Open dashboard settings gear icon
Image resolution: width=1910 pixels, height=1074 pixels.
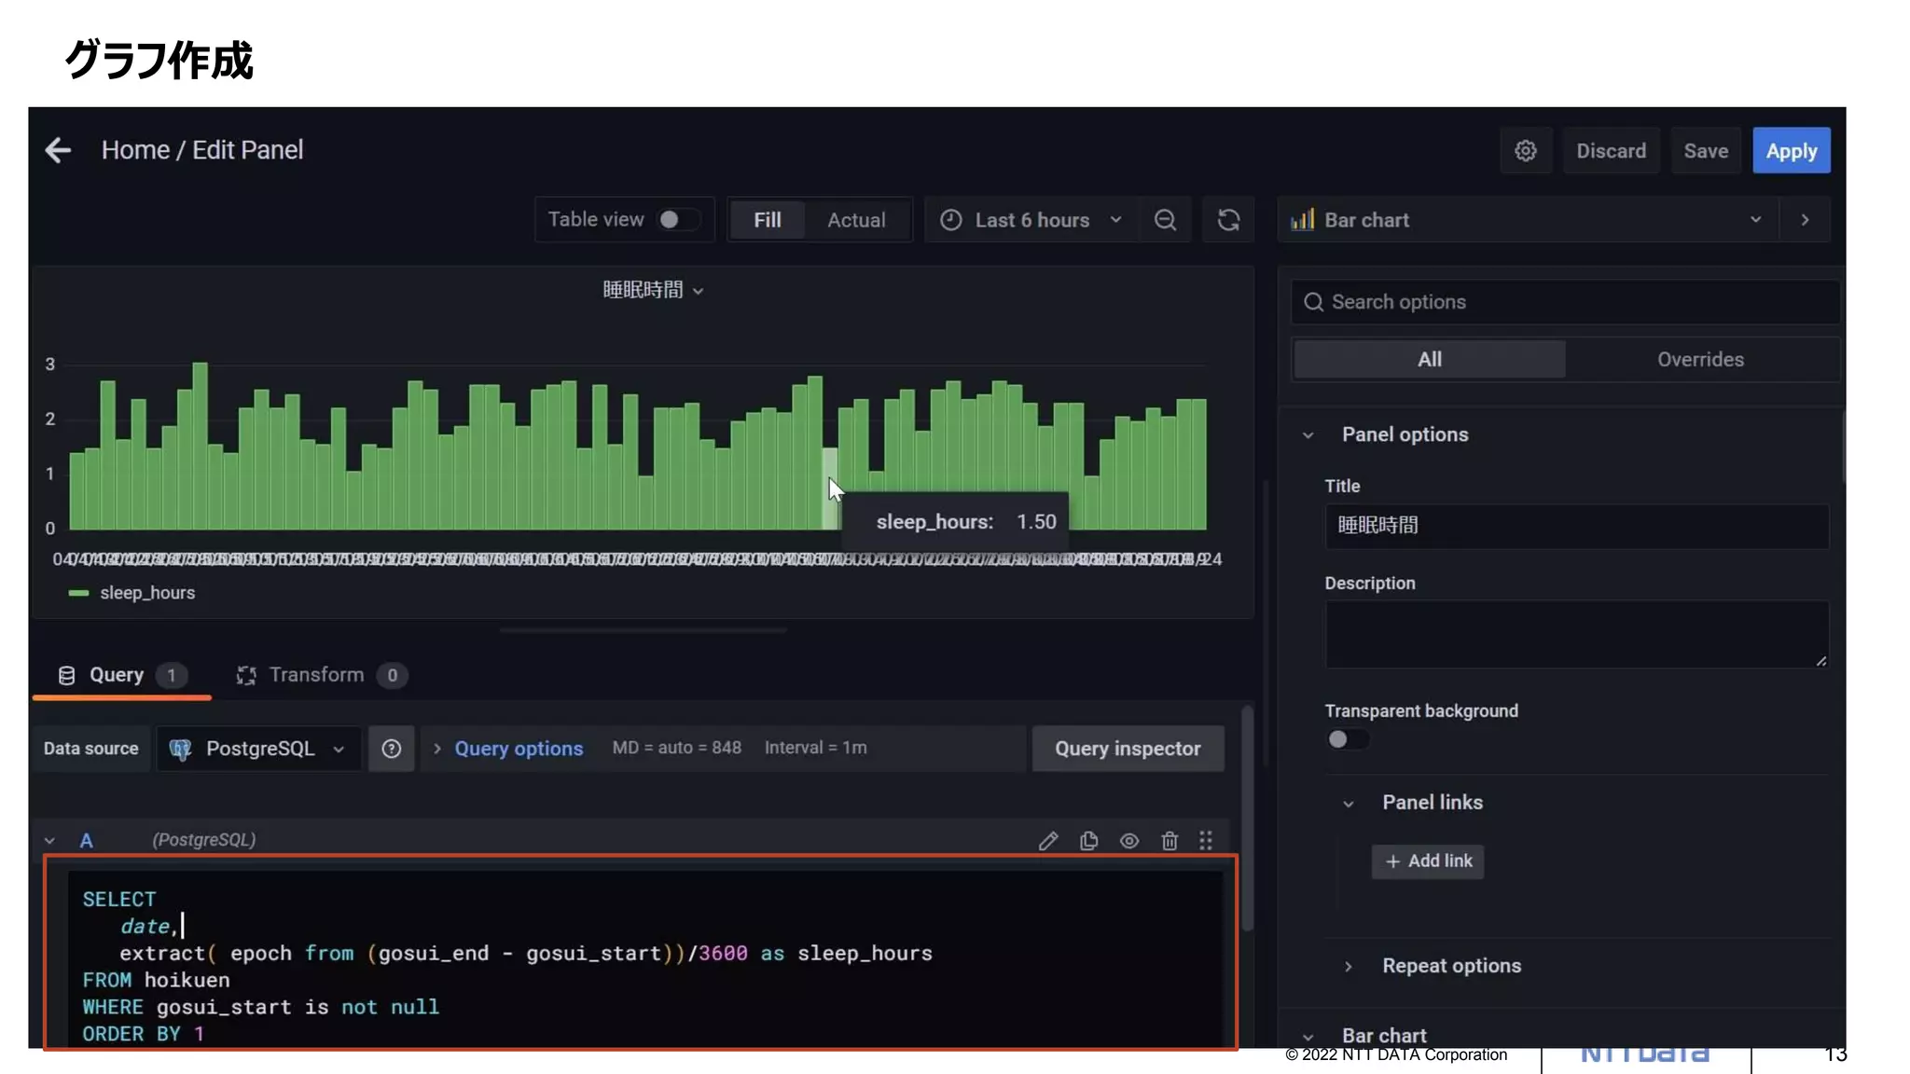1525,151
